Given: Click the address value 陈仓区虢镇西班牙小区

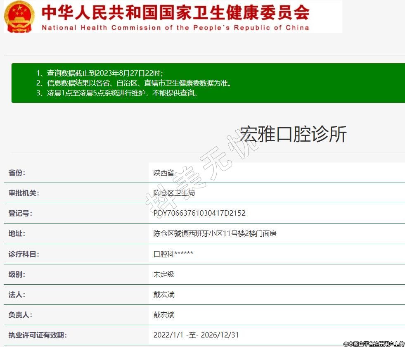Looking at the screenshot, I should pyautogui.click(x=215, y=233).
